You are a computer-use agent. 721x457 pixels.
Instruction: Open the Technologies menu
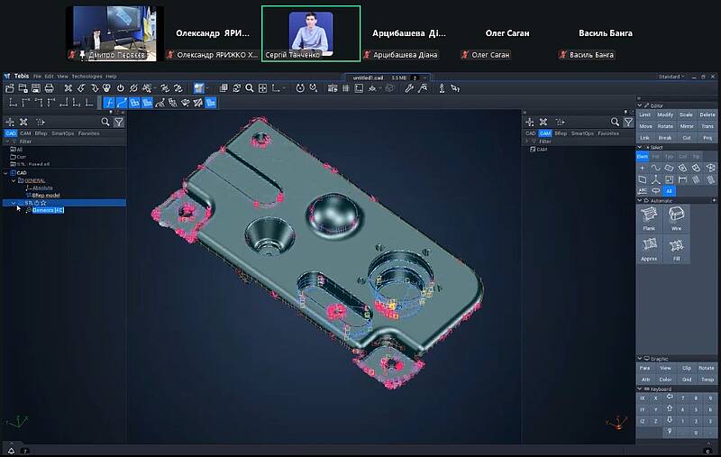tap(87, 77)
